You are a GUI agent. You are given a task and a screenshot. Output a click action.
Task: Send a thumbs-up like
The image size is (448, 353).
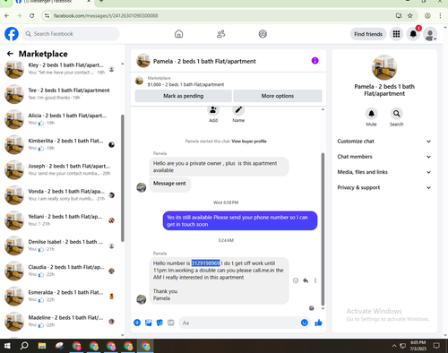pyautogui.click(x=318, y=323)
